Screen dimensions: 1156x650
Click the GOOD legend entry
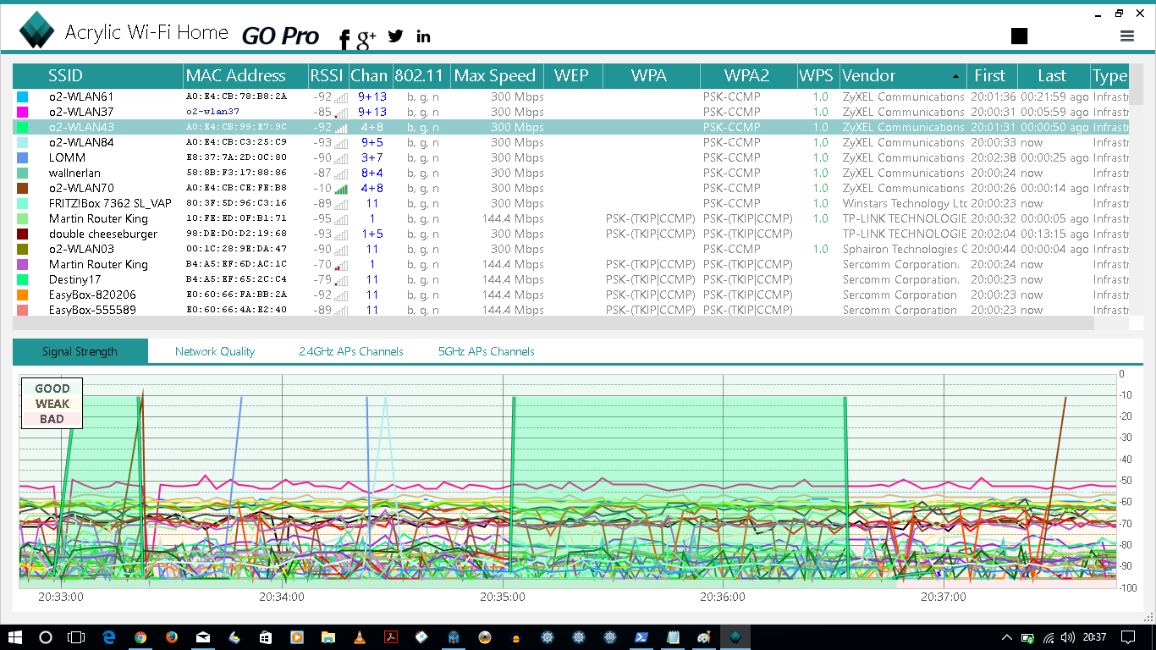pyautogui.click(x=52, y=388)
